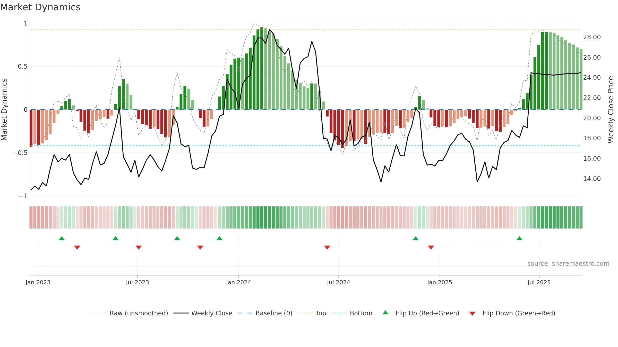The width and height of the screenshot is (618, 347).
Task: Open the source: sharemaestro.com link
Action: [568, 263]
